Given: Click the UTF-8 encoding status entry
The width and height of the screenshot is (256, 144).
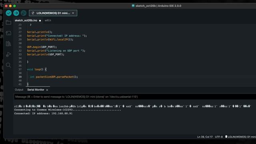Looking at the screenshot, I should (x=219, y=137).
